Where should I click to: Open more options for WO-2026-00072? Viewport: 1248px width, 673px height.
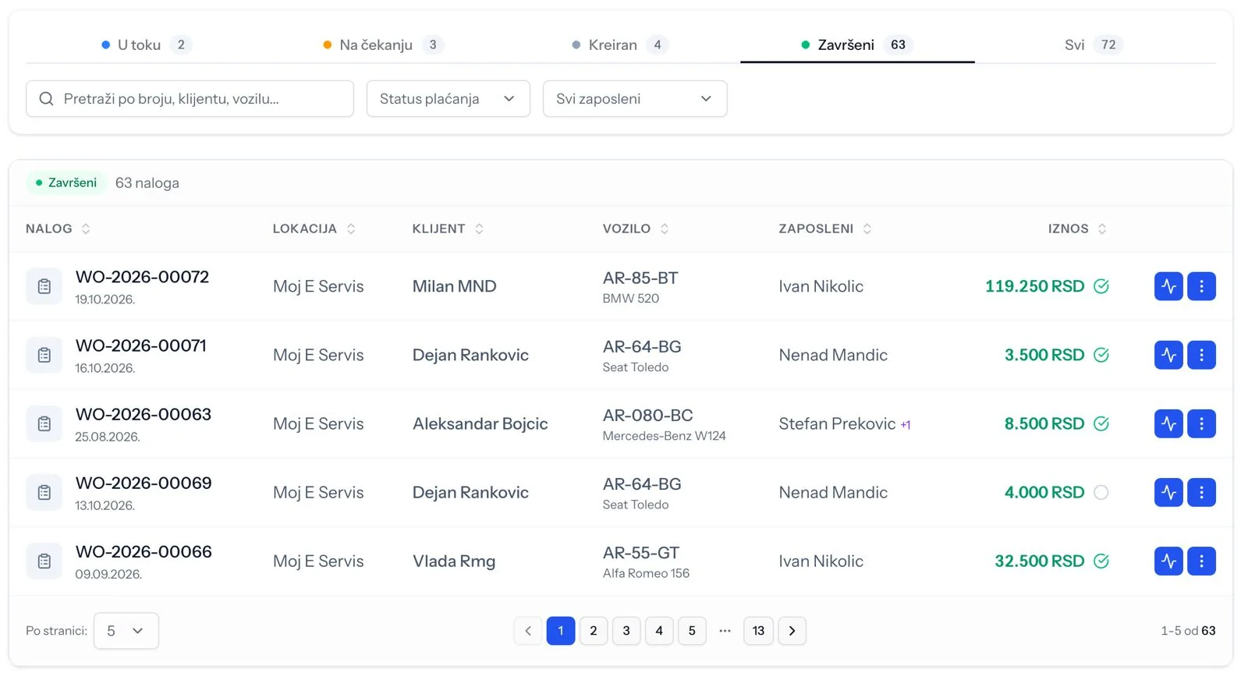(1201, 286)
